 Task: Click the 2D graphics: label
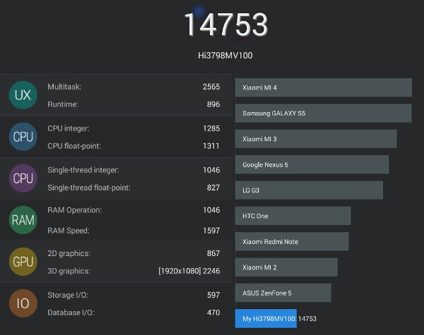tap(69, 253)
